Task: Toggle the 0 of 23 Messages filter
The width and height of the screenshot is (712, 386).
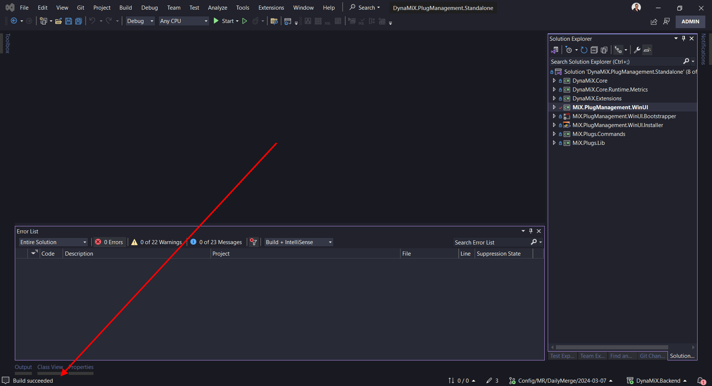Action: click(216, 242)
